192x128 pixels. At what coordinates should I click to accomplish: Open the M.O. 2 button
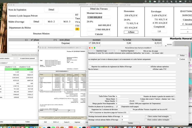pos(51,22)
